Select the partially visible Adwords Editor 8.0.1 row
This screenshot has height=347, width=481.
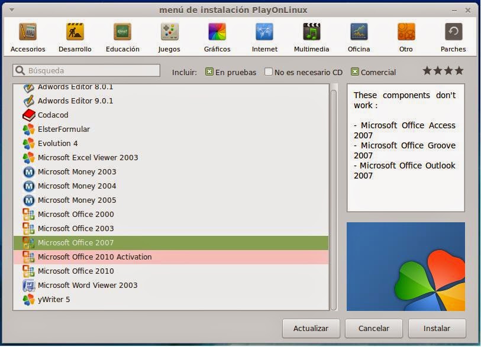(x=171, y=87)
